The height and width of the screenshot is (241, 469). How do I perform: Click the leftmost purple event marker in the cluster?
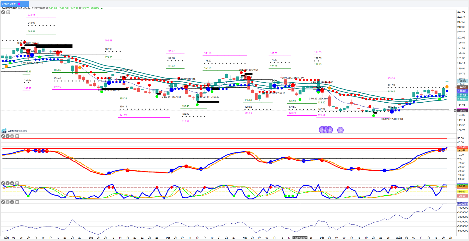click(x=322, y=130)
